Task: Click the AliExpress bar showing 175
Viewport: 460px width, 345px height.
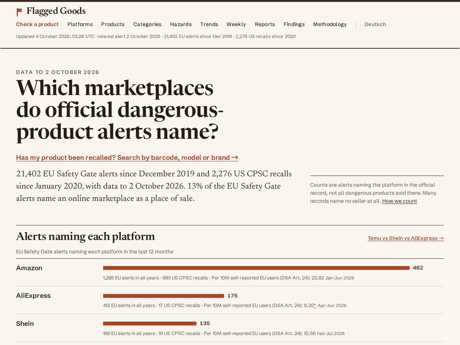Action: click(164, 296)
